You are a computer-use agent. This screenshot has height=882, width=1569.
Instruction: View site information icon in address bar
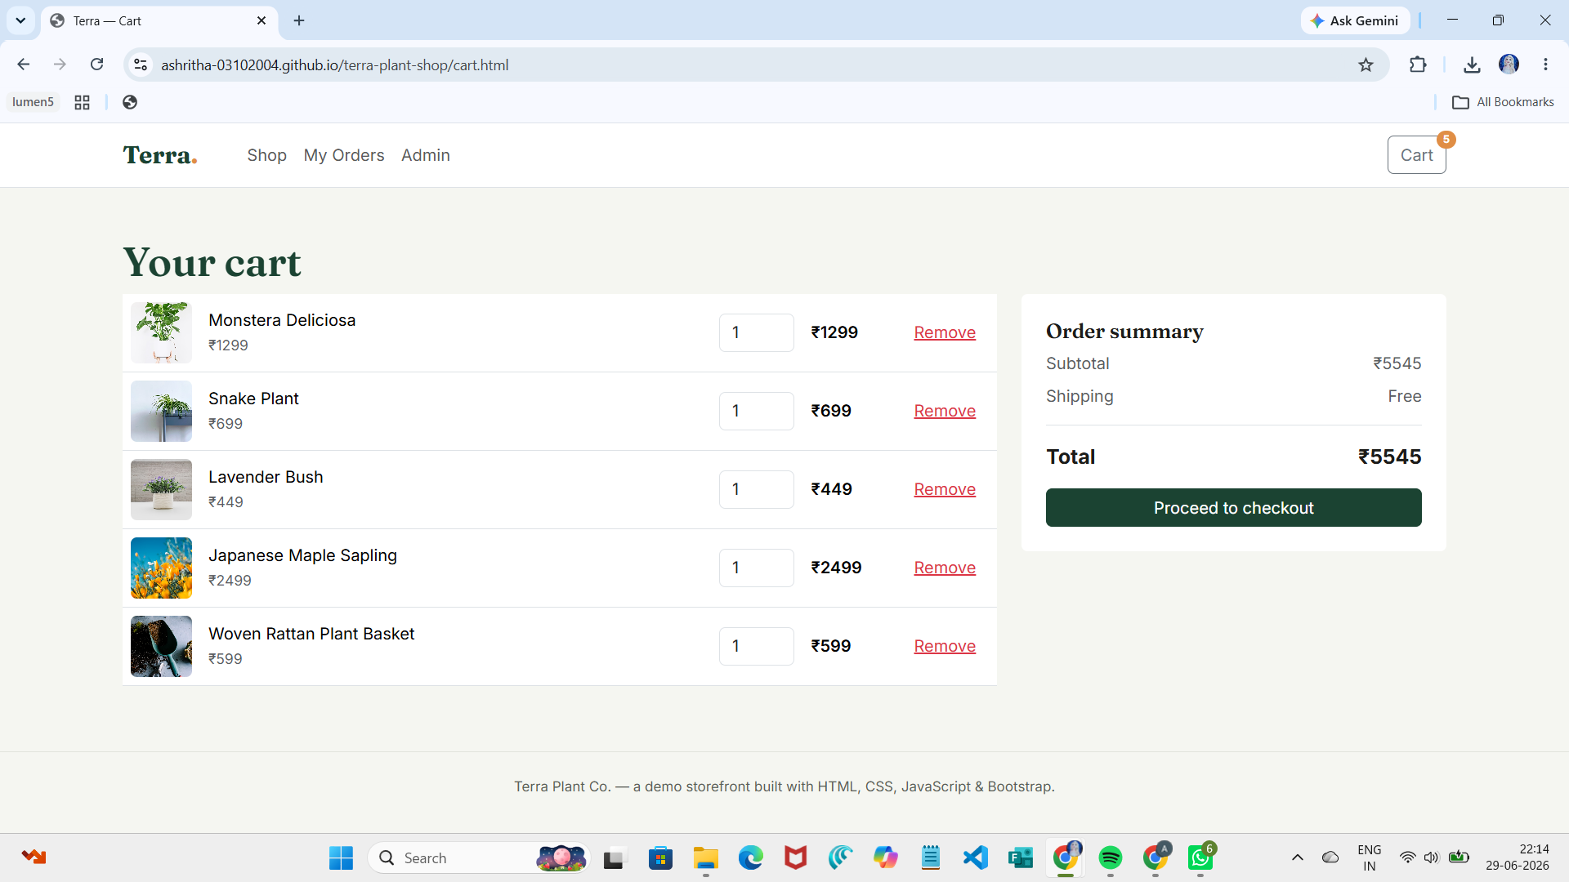coord(141,65)
